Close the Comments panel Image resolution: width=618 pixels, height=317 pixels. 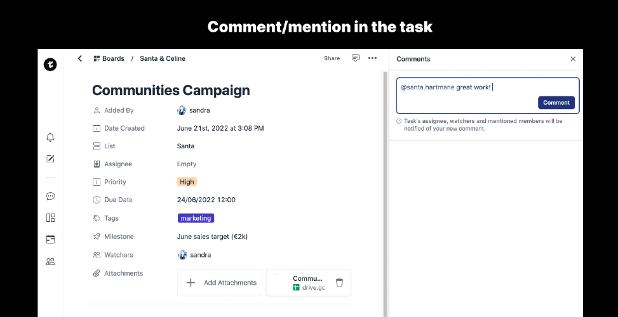pos(573,59)
